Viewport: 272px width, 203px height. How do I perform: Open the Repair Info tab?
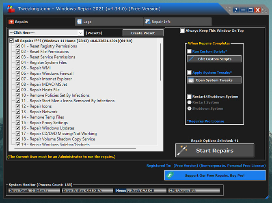[x=178, y=22]
